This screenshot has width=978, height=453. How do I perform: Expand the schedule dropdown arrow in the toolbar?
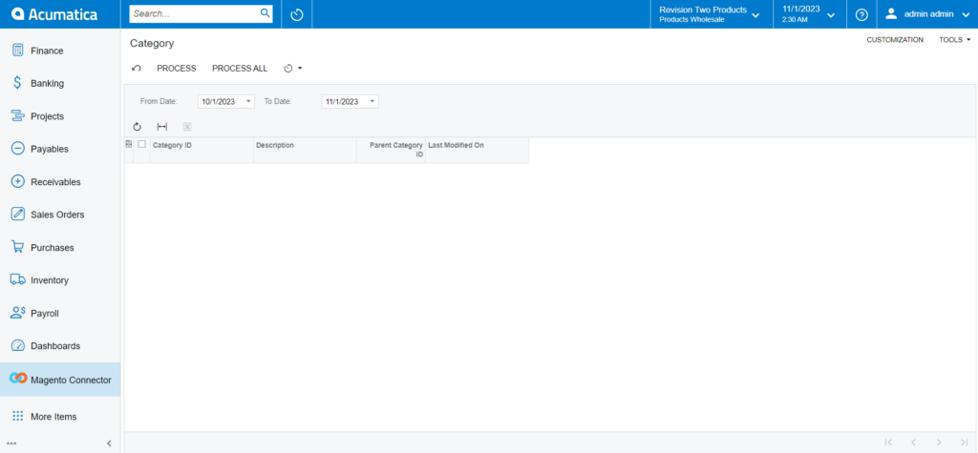tap(300, 69)
